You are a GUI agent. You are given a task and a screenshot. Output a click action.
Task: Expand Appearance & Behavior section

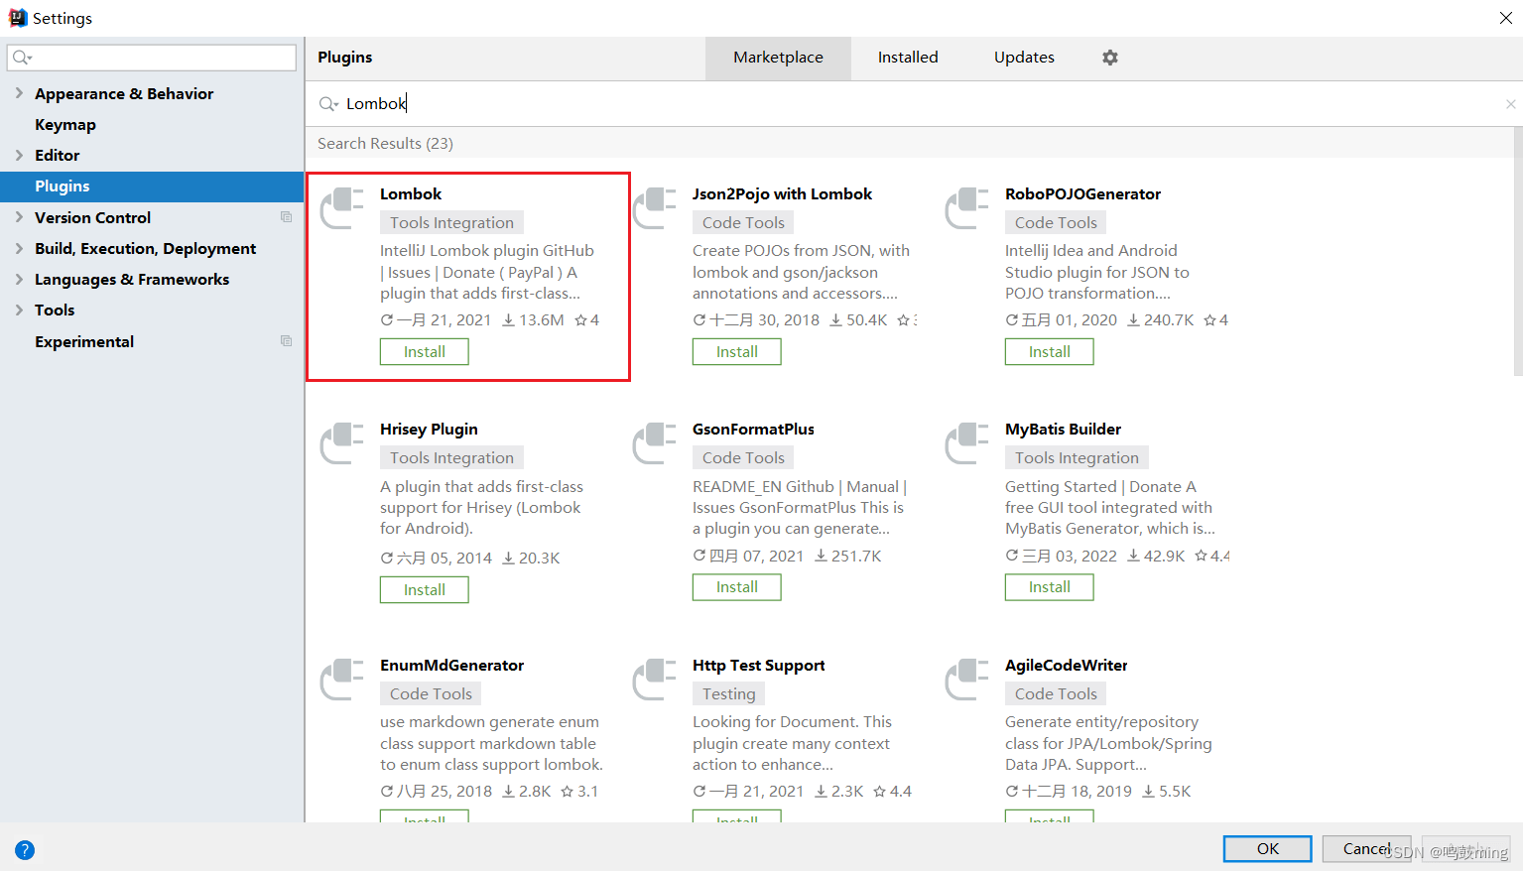click(x=19, y=93)
